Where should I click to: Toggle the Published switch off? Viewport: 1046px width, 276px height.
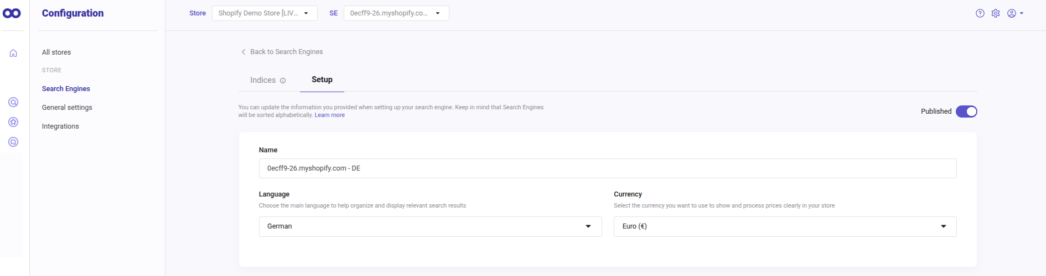point(966,112)
